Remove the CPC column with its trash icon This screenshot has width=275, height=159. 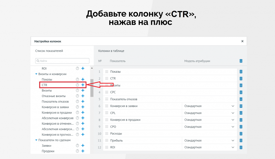tap(241, 92)
